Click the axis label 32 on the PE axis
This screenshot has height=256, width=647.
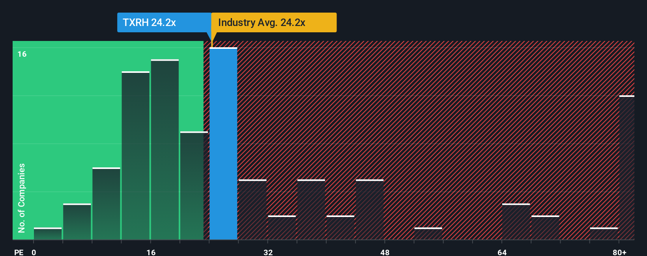(x=268, y=252)
